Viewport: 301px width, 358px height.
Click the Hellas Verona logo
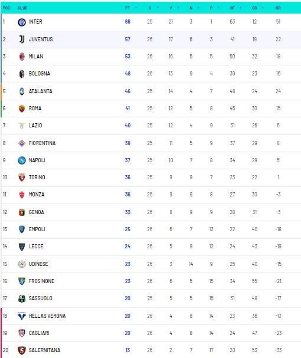coord(22,316)
